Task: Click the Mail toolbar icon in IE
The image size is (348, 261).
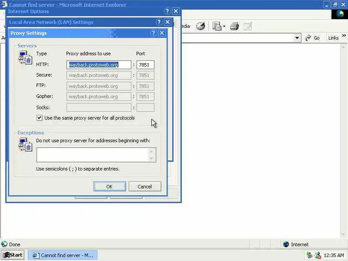Action: pyautogui.click(x=217, y=26)
